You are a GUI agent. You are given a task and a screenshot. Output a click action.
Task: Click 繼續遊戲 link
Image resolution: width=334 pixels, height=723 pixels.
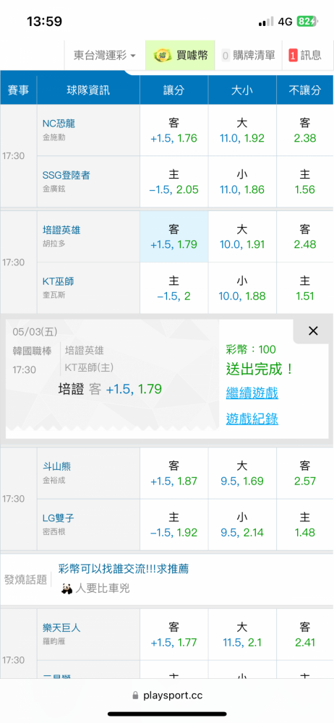click(x=252, y=393)
